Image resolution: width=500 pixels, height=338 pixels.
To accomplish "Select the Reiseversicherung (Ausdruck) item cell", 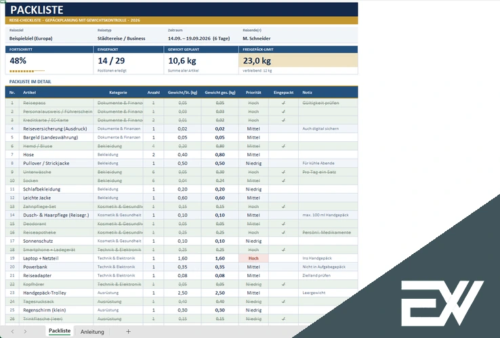I will (56, 128).
